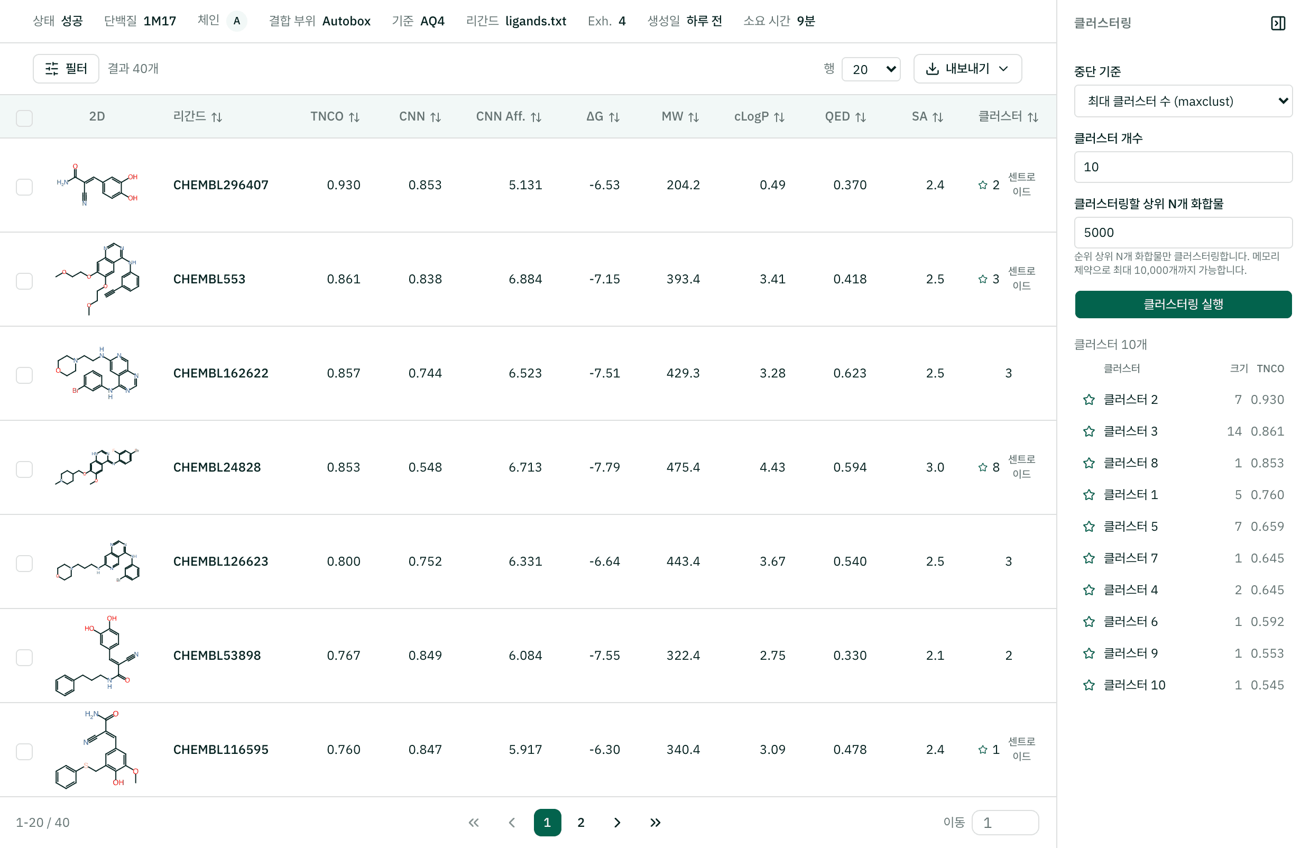Sort by the 리간드 column header
This screenshot has height=848, width=1310.
click(197, 117)
